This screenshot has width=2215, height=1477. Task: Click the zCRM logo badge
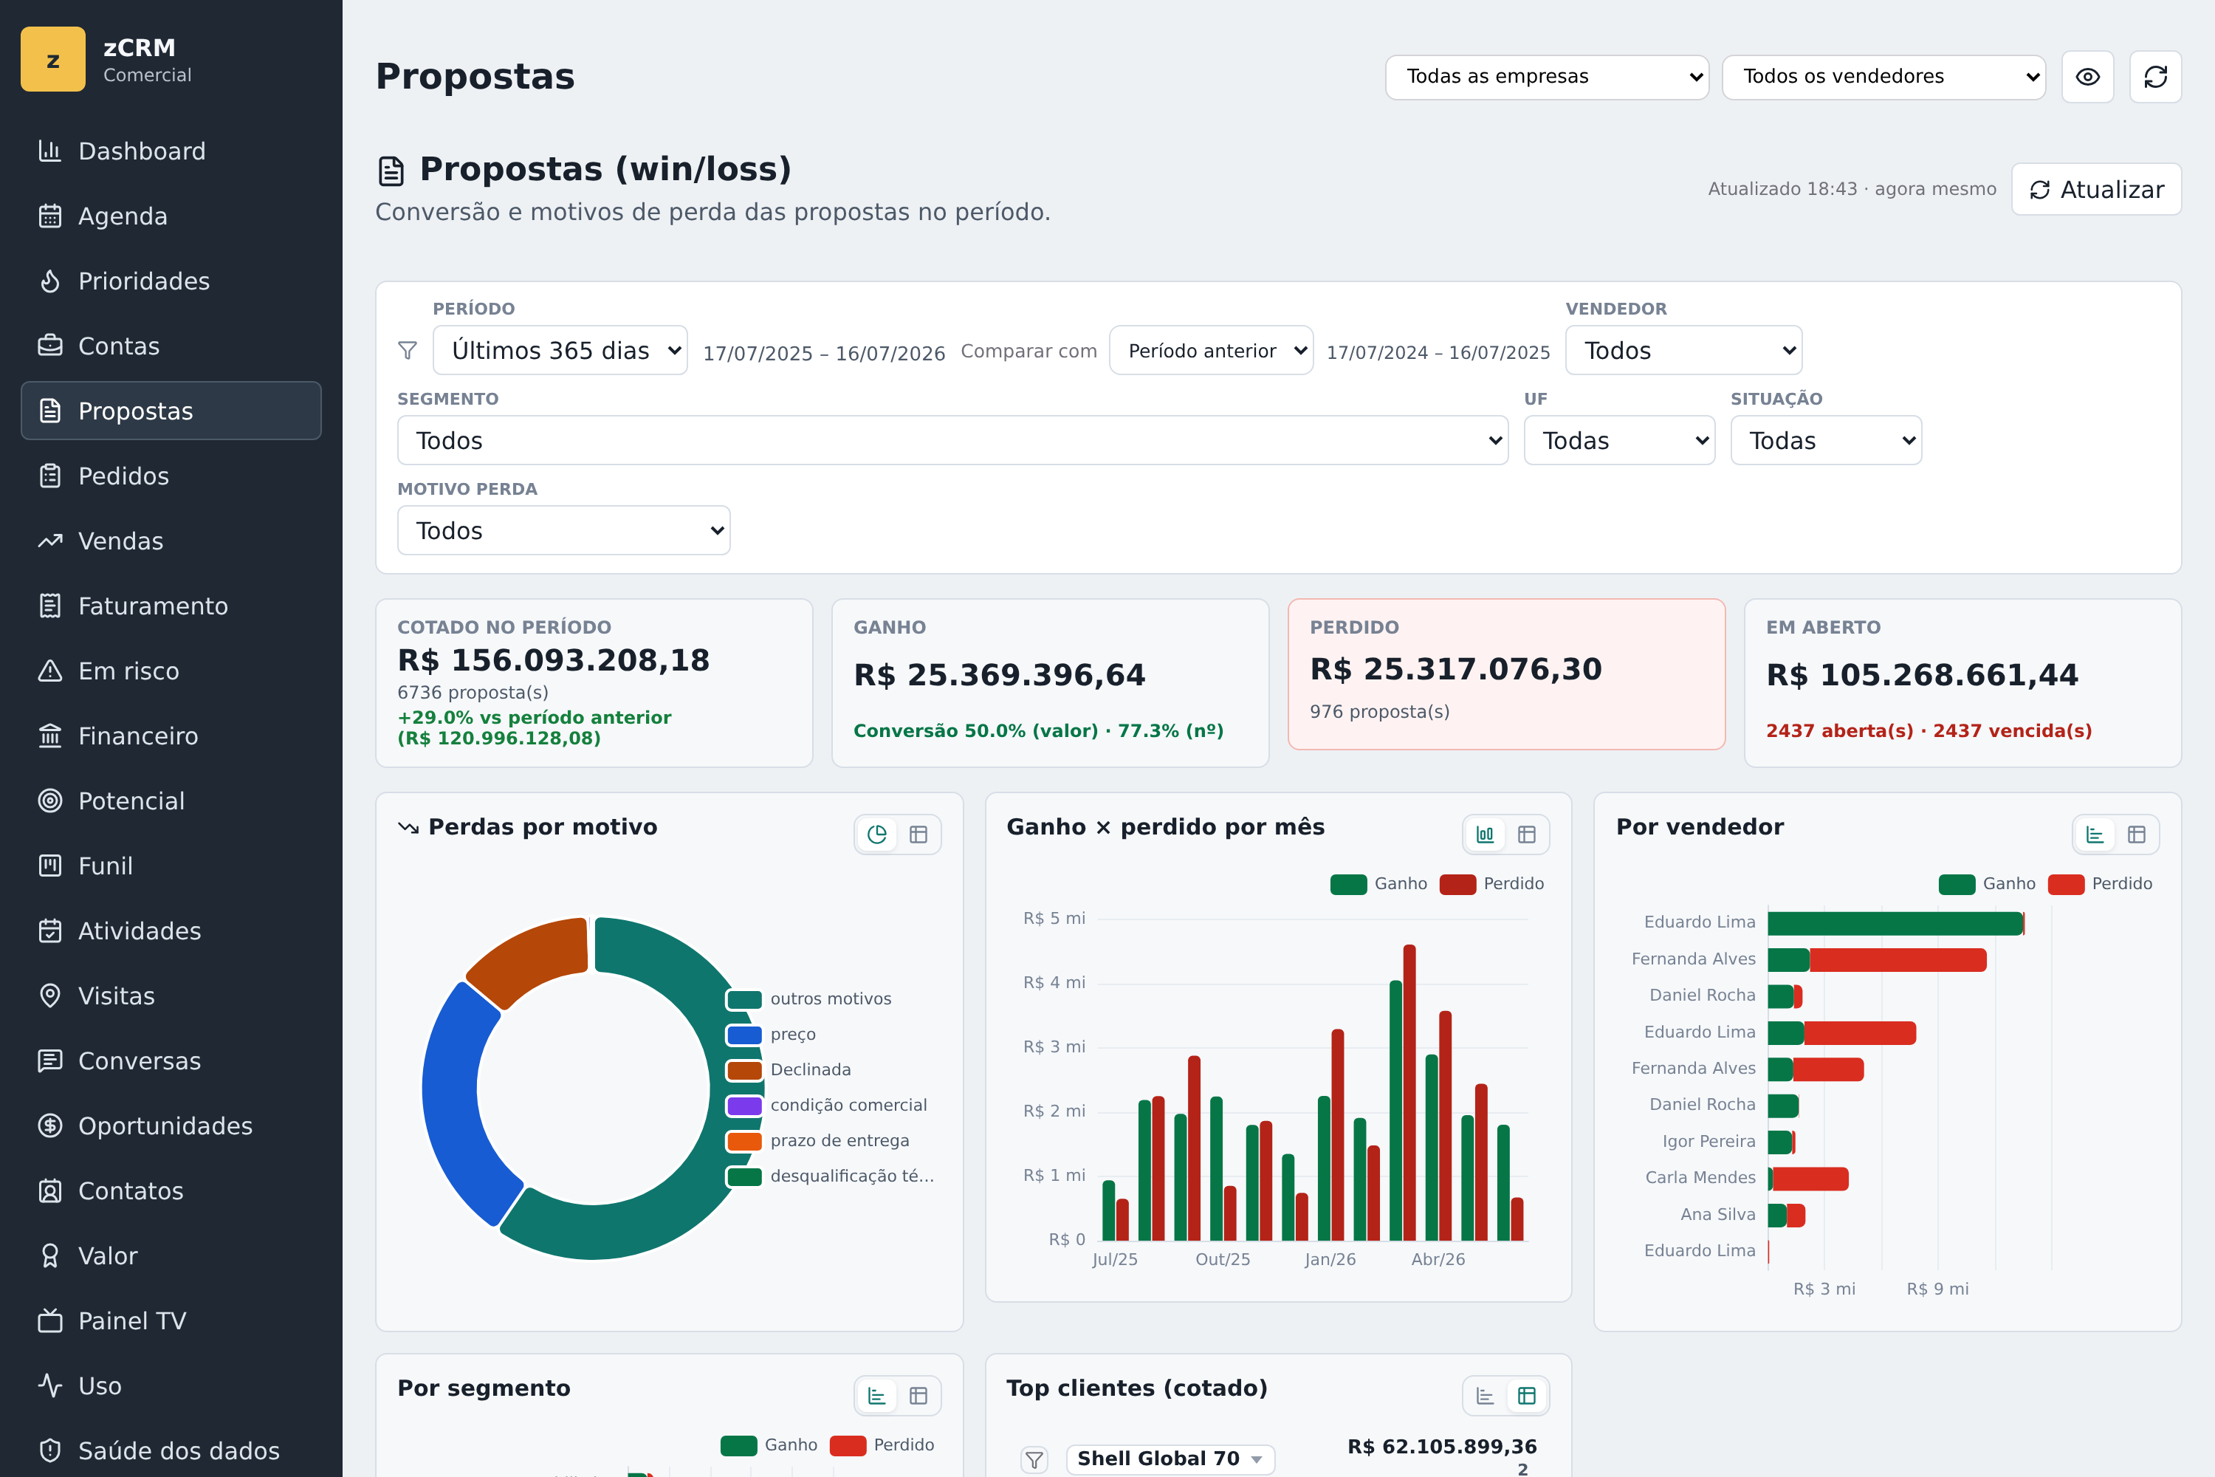pos(52,59)
